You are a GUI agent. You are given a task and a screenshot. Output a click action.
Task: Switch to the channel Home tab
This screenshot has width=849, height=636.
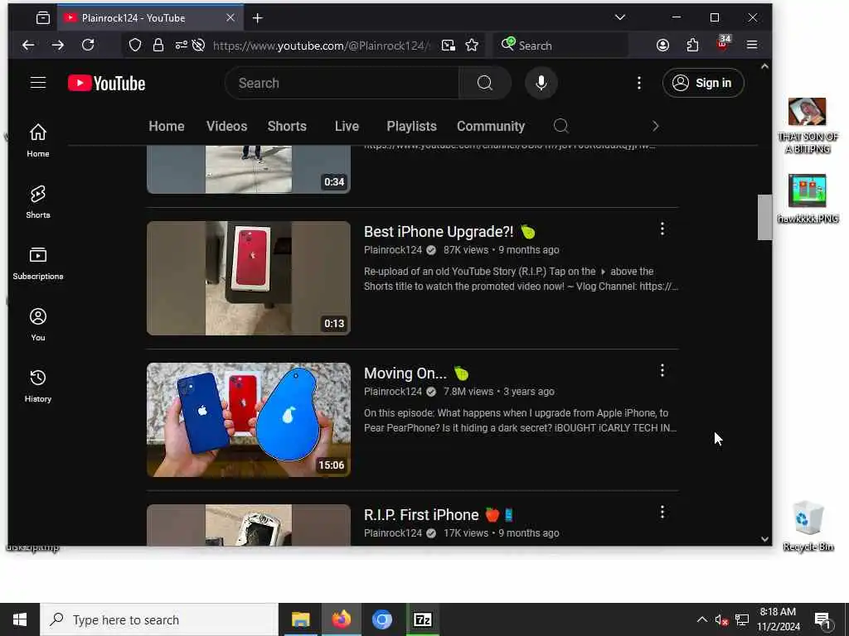coord(167,126)
